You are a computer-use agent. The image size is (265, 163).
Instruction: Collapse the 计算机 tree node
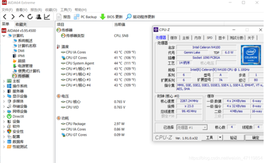coord(4,36)
